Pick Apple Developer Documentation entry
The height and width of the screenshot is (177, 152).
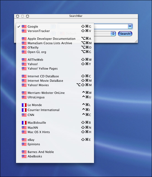click(x=55, y=39)
